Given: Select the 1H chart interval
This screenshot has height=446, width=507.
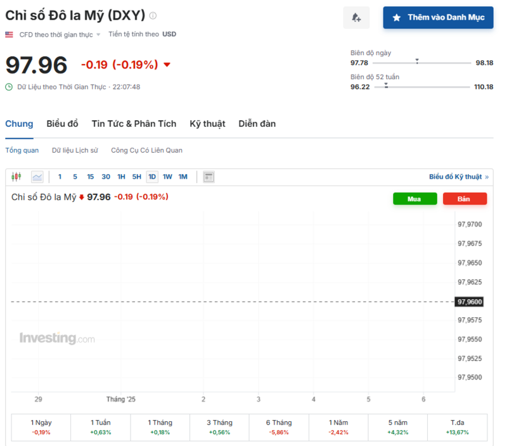Looking at the screenshot, I should (x=121, y=177).
